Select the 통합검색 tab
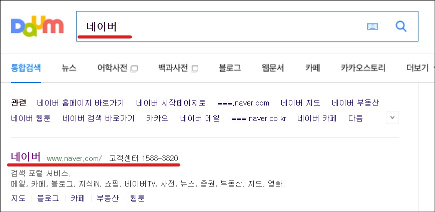The image size is (435, 212). tap(26, 68)
